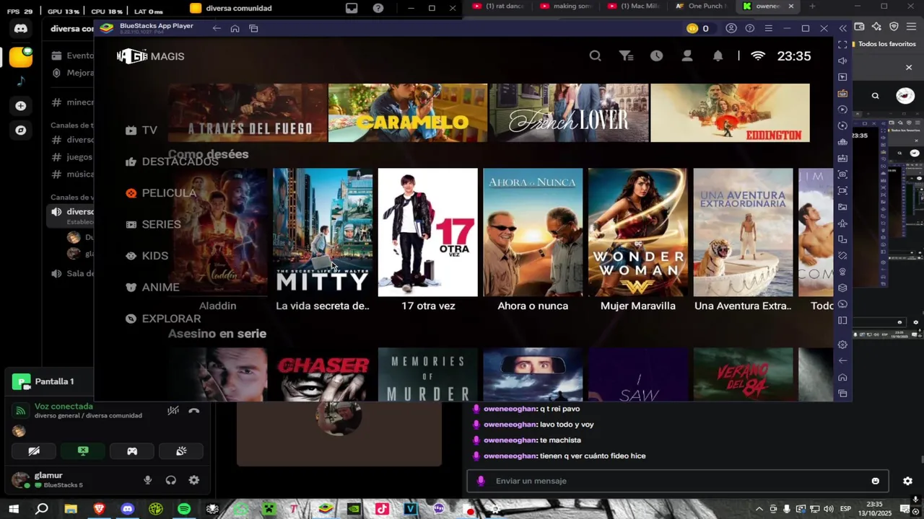Screen dimensions: 924x519
Task: Go back in BlueStacks title bar
Action: 217,28
